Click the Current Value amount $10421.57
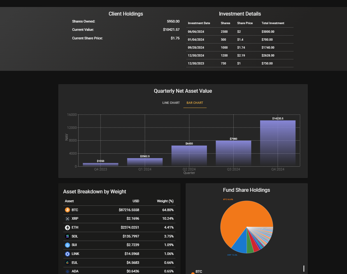This screenshot has width=347, height=274. (x=171, y=30)
